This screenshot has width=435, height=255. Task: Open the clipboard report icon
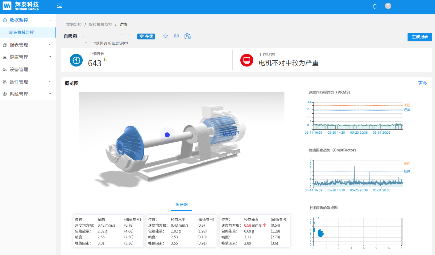pyautogui.click(x=188, y=36)
